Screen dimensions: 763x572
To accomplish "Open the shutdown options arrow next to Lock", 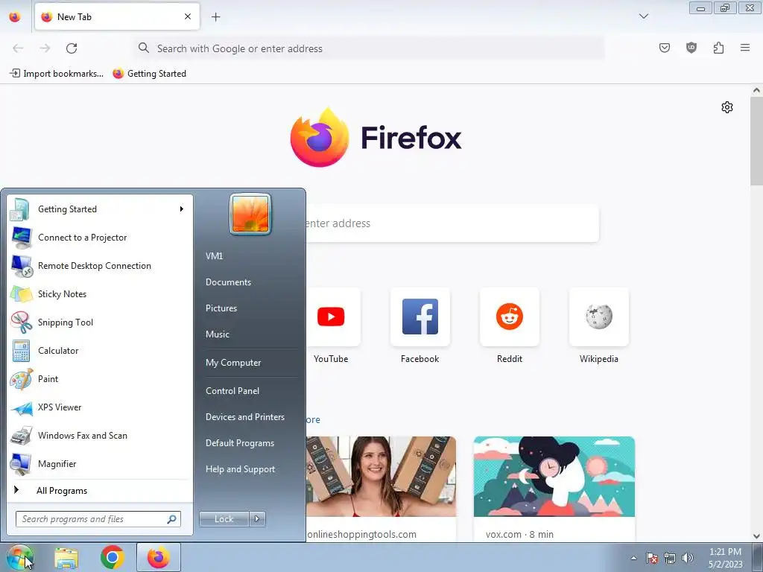I will [x=257, y=519].
